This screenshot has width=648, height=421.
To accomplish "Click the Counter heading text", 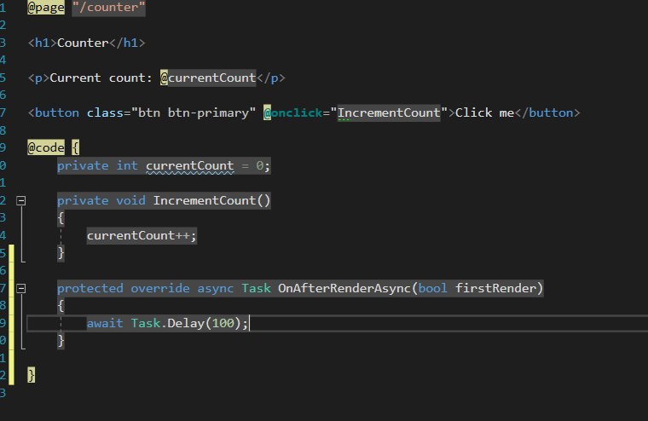I will tap(83, 43).
